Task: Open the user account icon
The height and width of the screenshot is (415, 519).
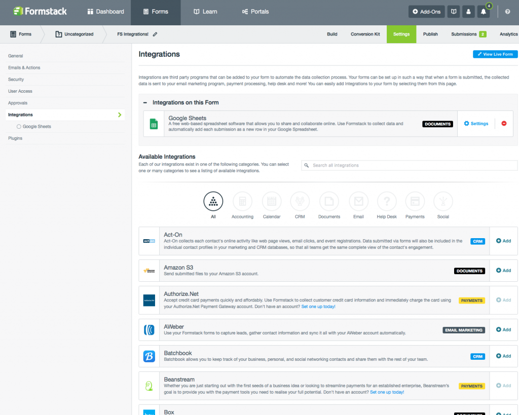Action: pyautogui.click(x=468, y=12)
